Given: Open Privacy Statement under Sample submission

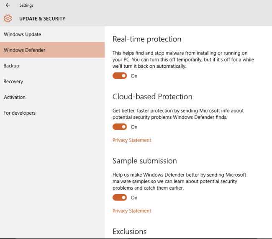Looking at the screenshot, I should click(x=132, y=211).
